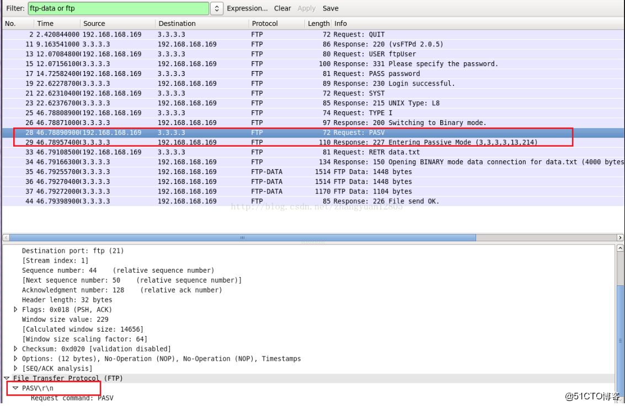Expand the Checksum: 0xd020 node
Viewport: 625px width, 406px height.
pyautogui.click(x=15, y=349)
